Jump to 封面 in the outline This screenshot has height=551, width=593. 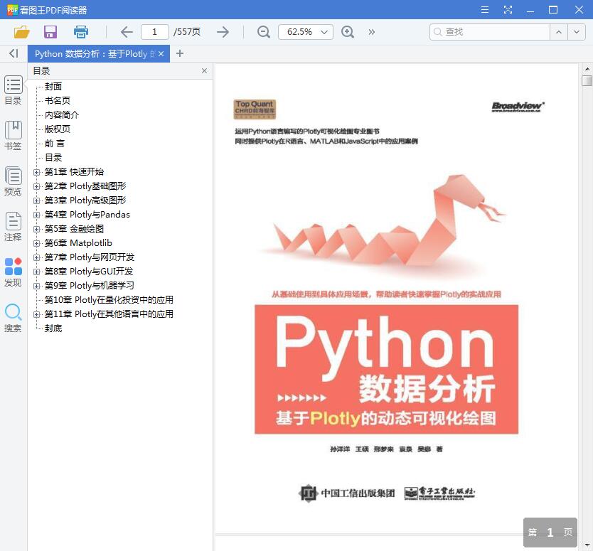point(53,87)
